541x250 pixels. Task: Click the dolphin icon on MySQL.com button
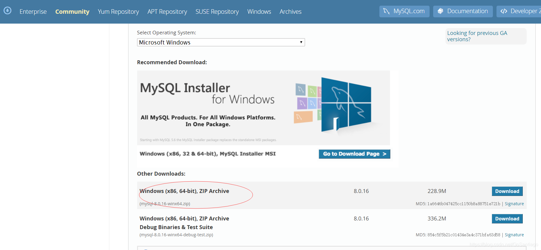[x=386, y=11]
